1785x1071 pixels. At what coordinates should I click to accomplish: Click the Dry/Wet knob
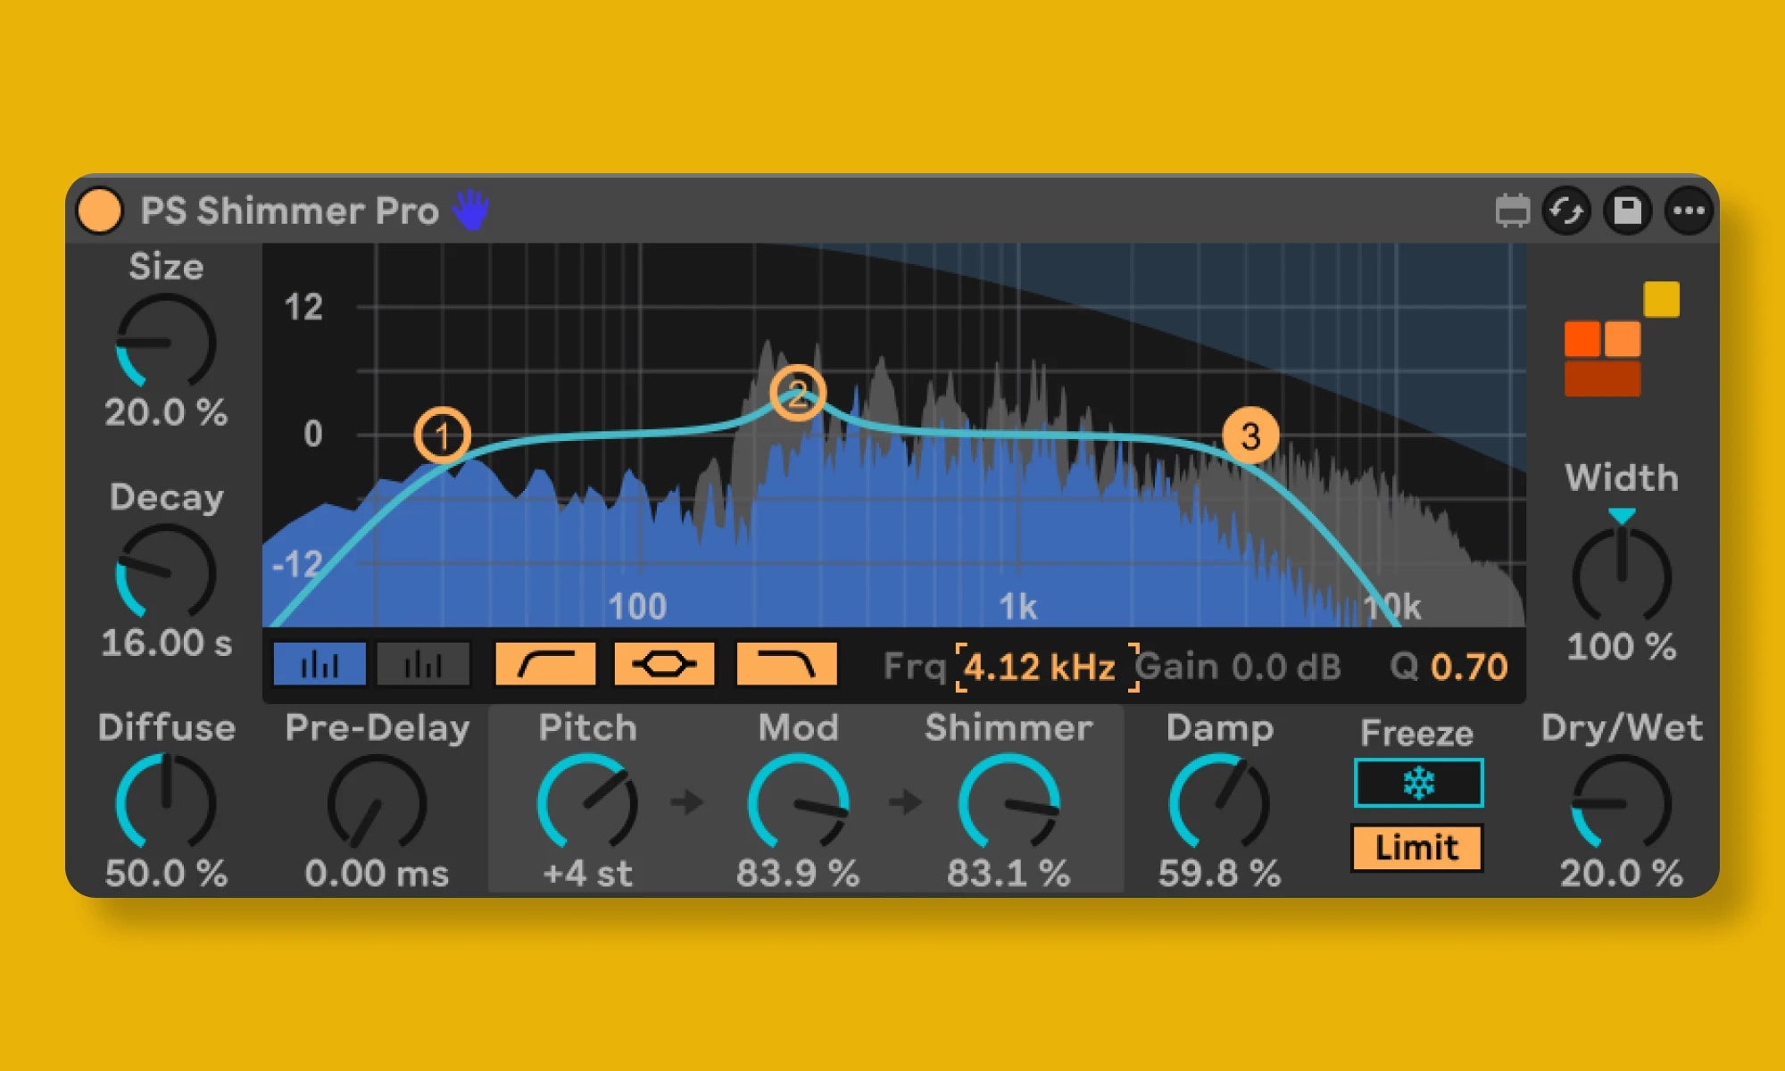(x=1621, y=802)
